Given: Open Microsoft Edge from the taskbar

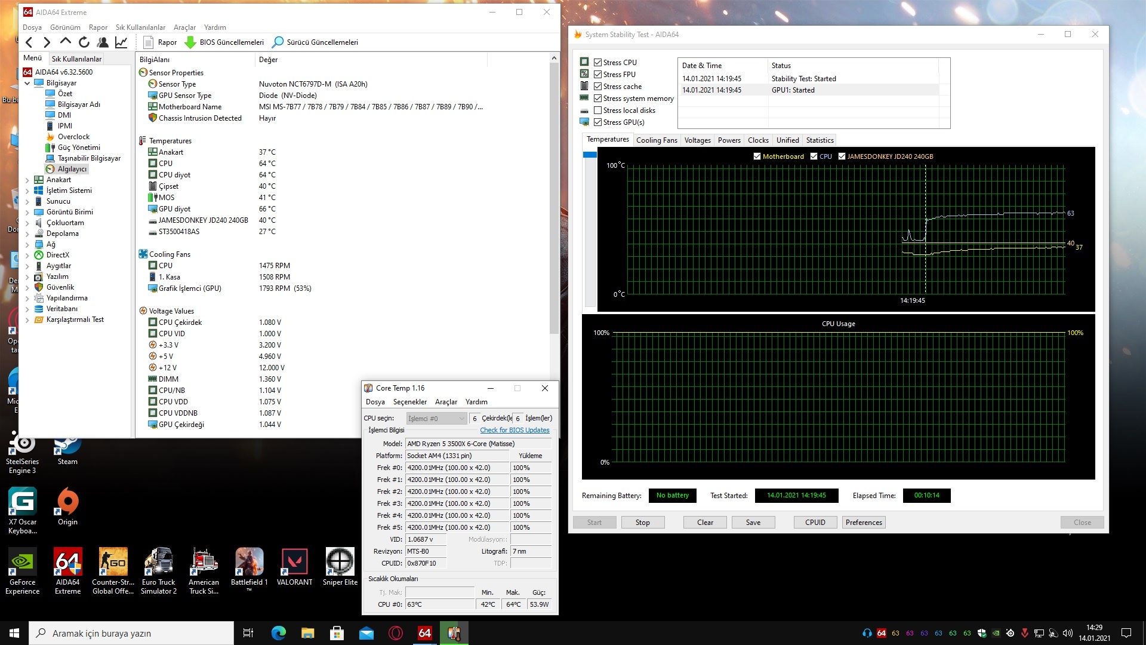Looking at the screenshot, I should click(278, 633).
